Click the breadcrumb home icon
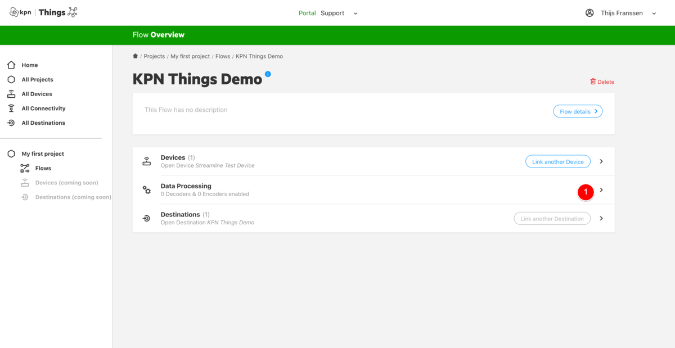 click(135, 56)
